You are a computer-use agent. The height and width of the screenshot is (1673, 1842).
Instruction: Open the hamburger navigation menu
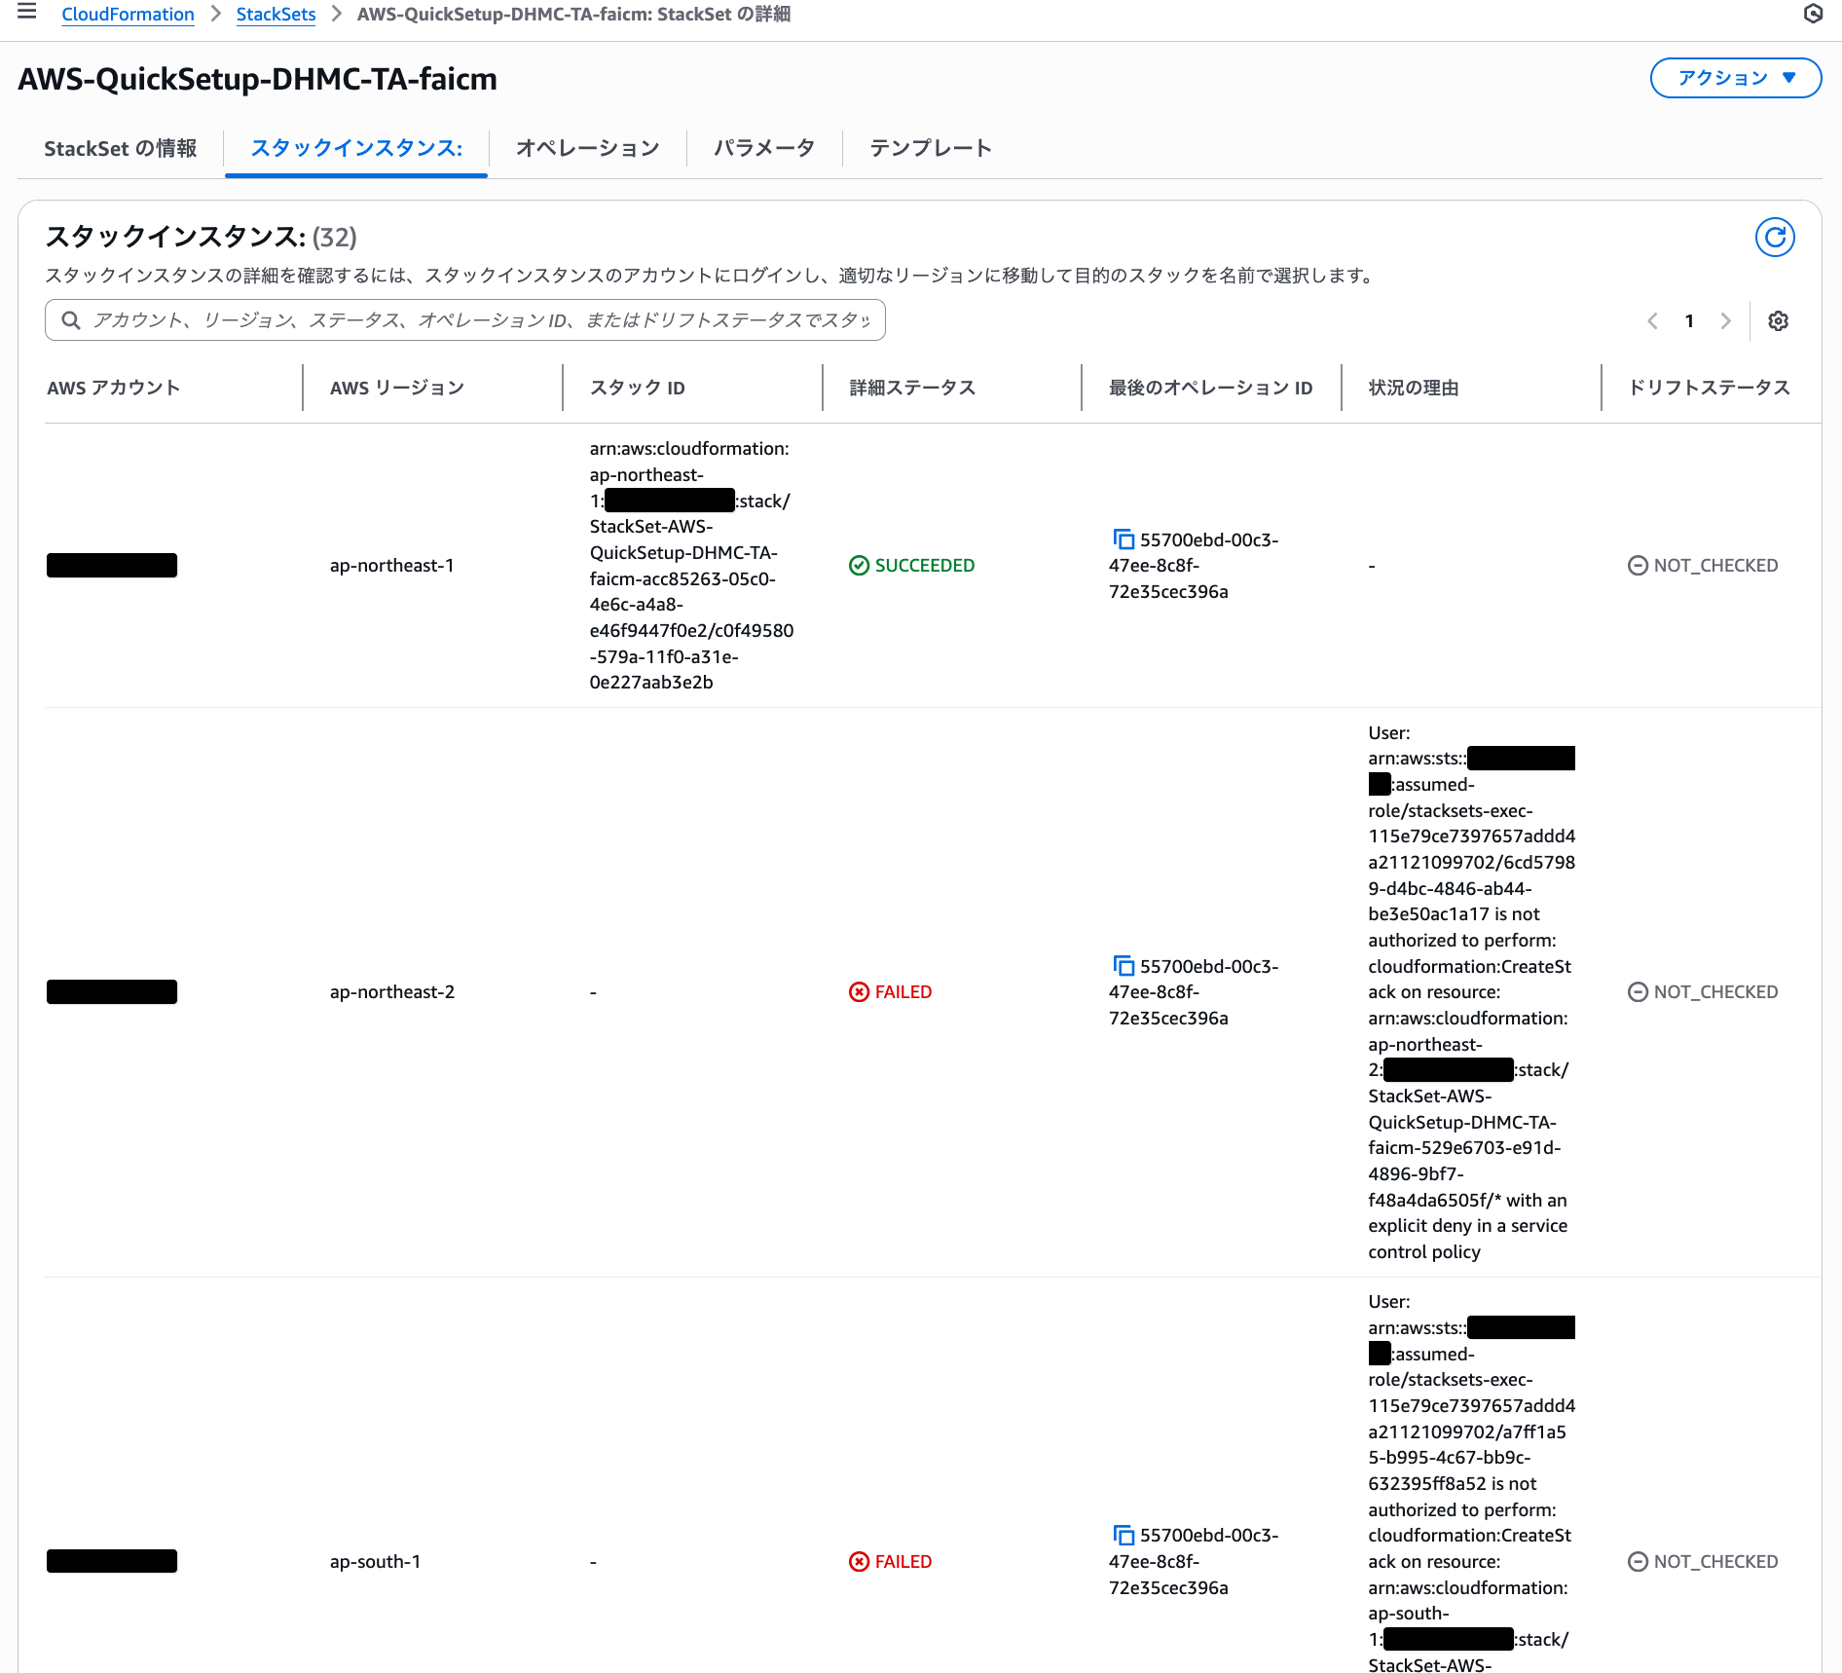tap(27, 12)
